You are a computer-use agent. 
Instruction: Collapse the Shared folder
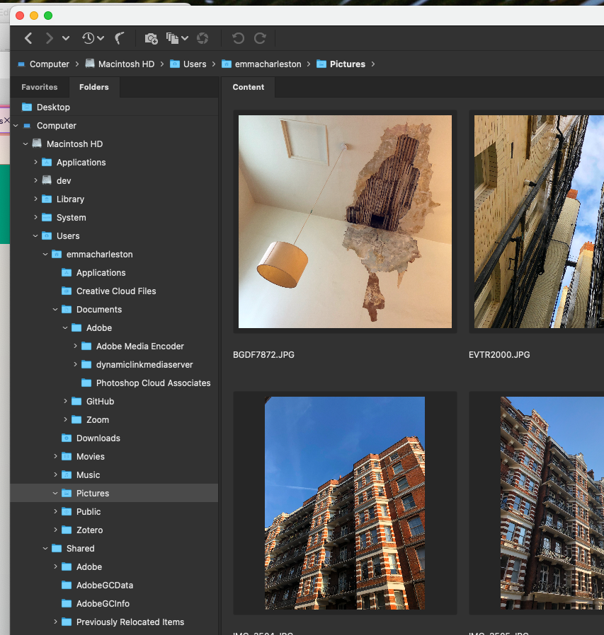[x=45, y=548]
